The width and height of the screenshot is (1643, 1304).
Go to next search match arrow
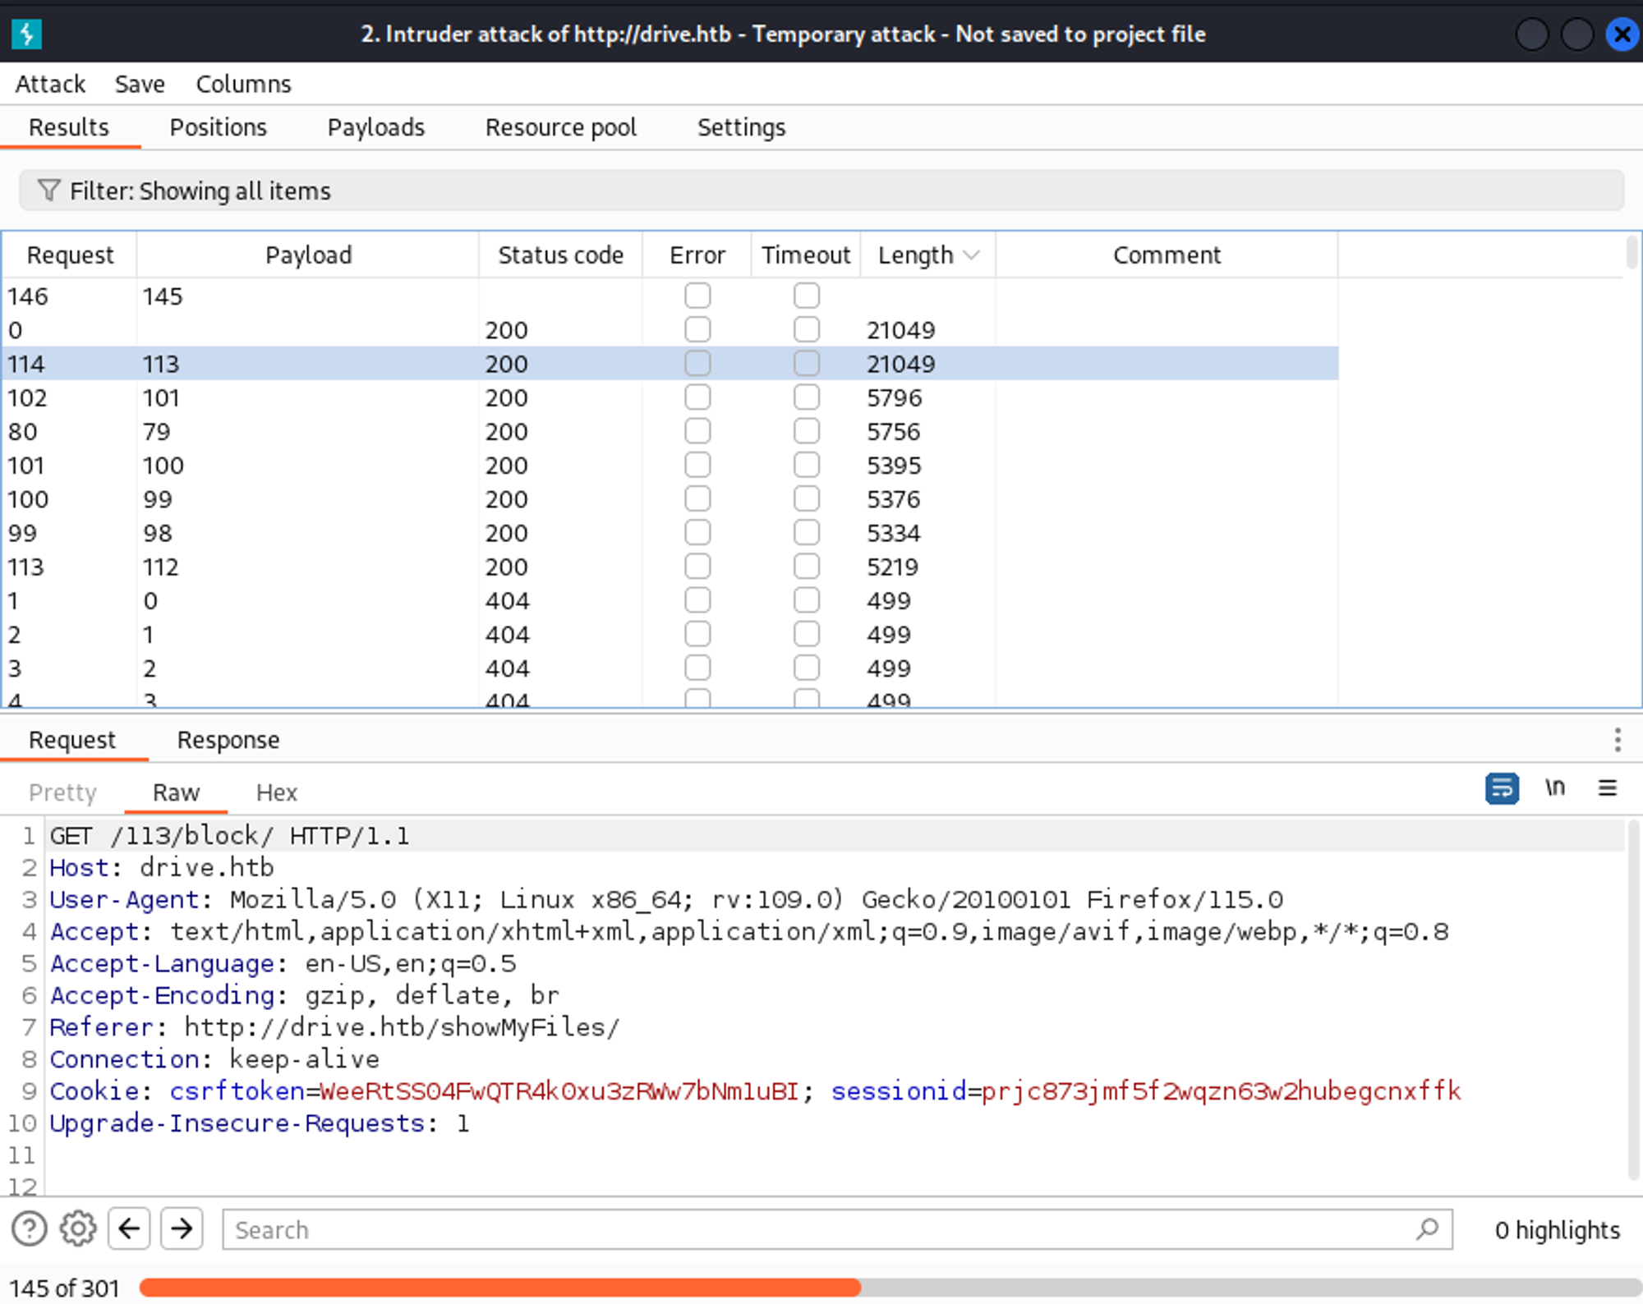pos(182,1229)
